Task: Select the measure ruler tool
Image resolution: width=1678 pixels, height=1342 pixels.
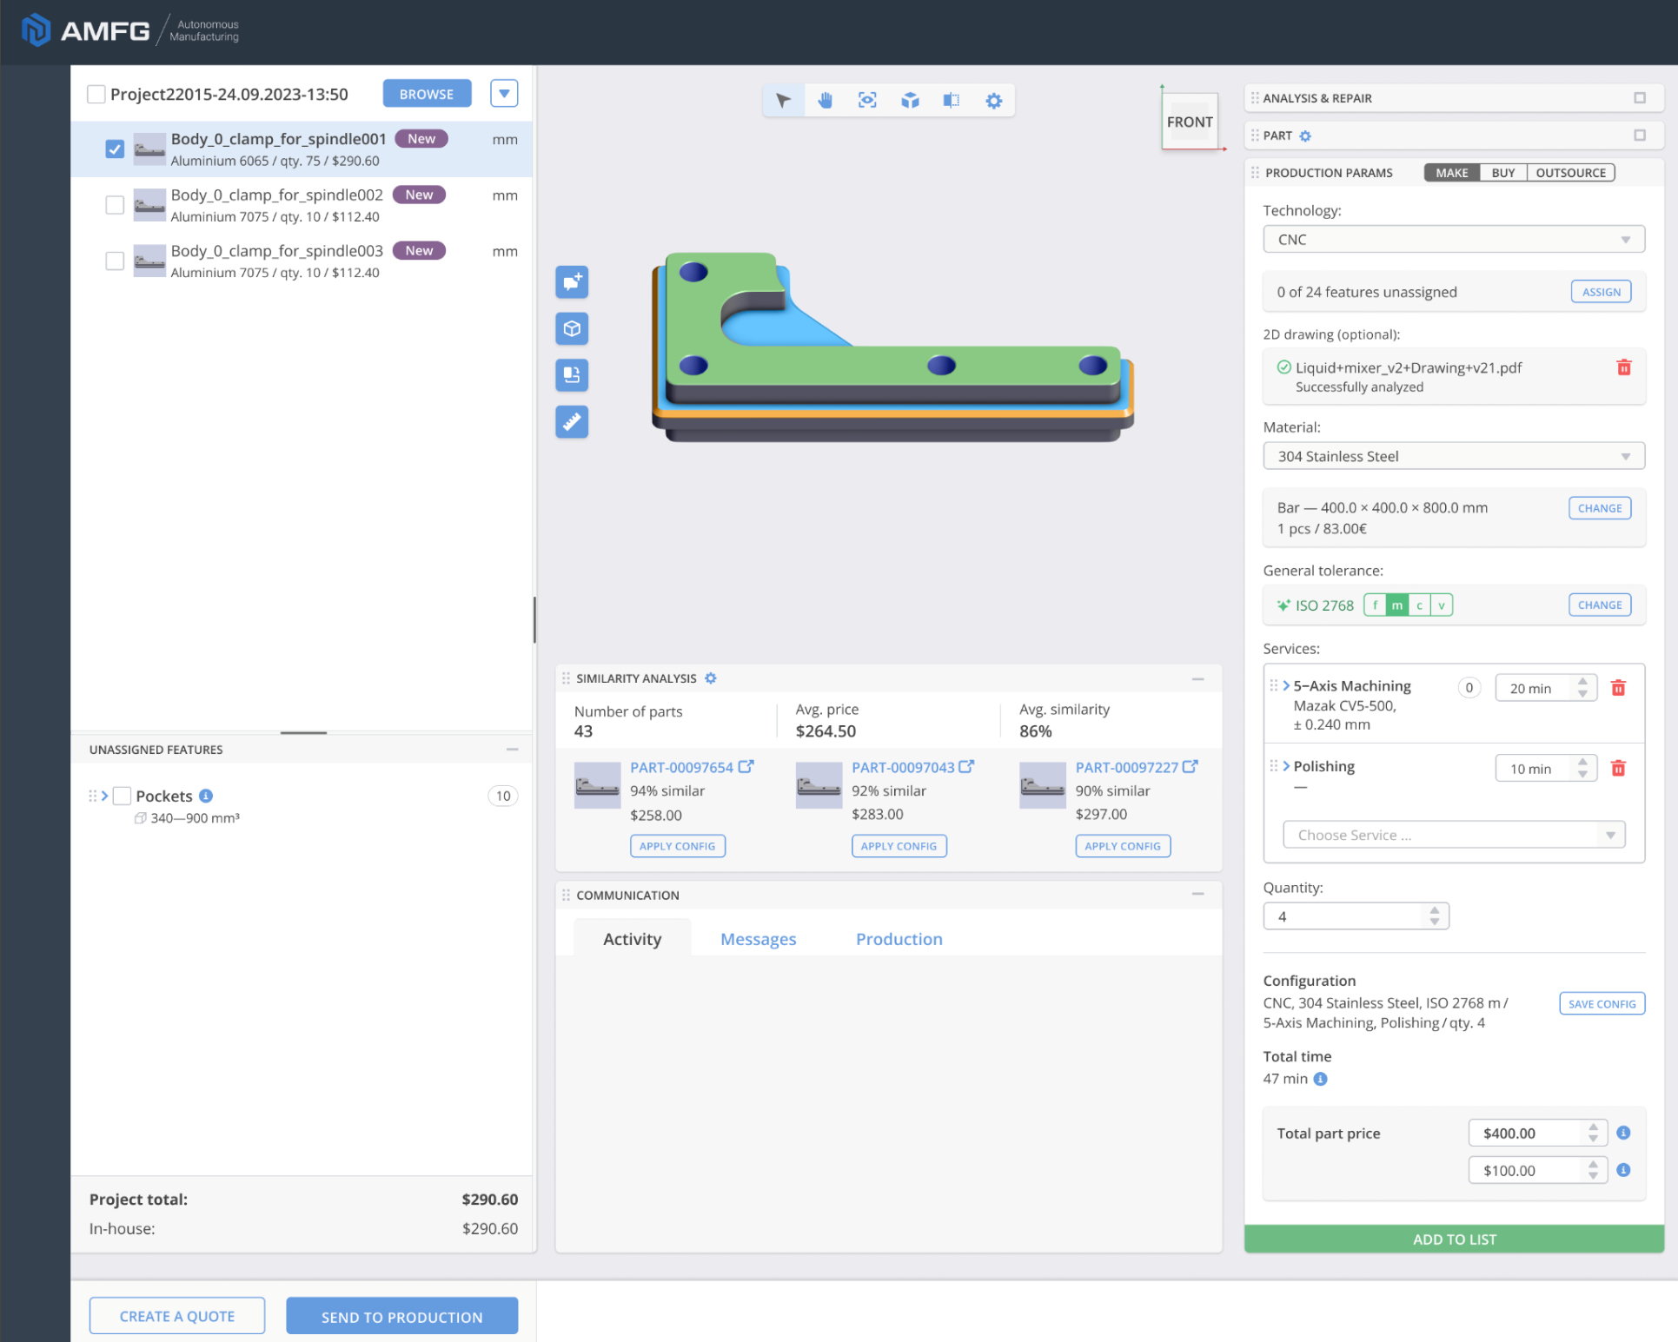Action: coord(572,422)
